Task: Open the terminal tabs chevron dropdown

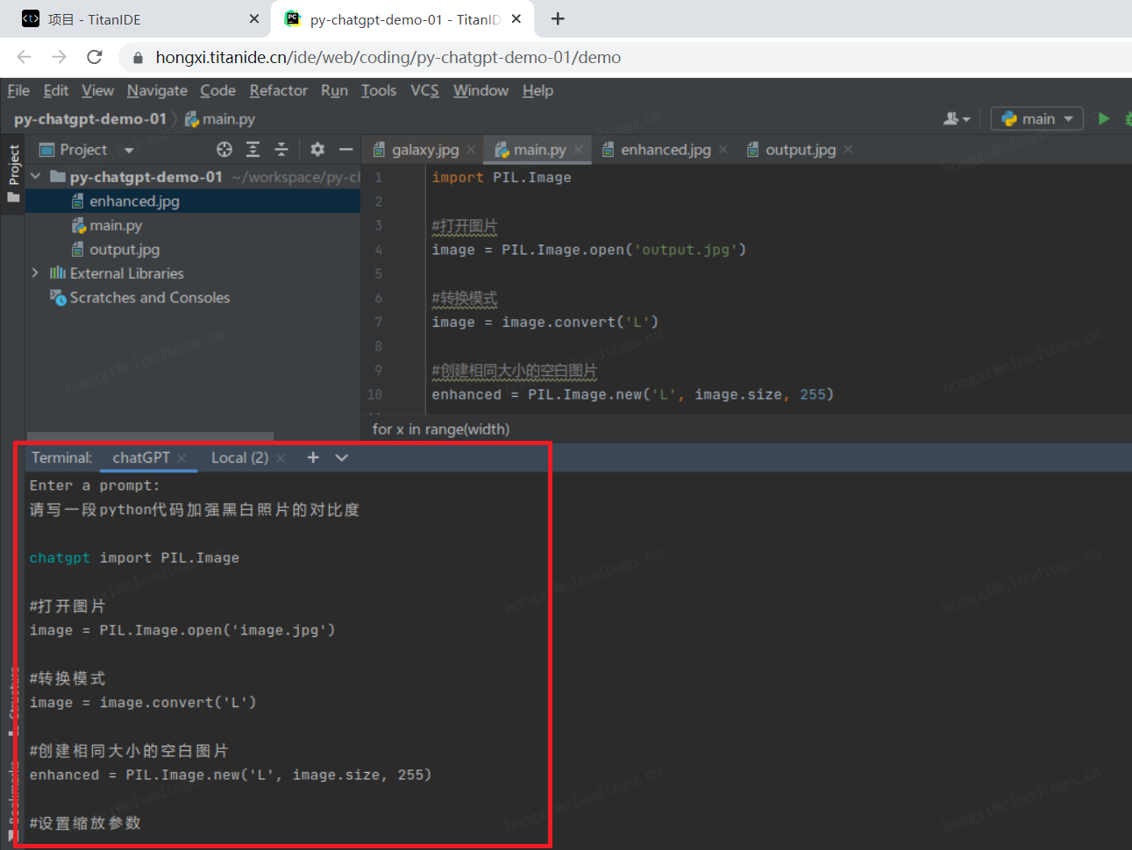Action: click(x=342, y=457)
